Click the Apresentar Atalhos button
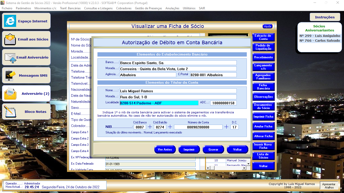Image resolution: width=344 pixels, height=193 pixels. tap(329, 186)
